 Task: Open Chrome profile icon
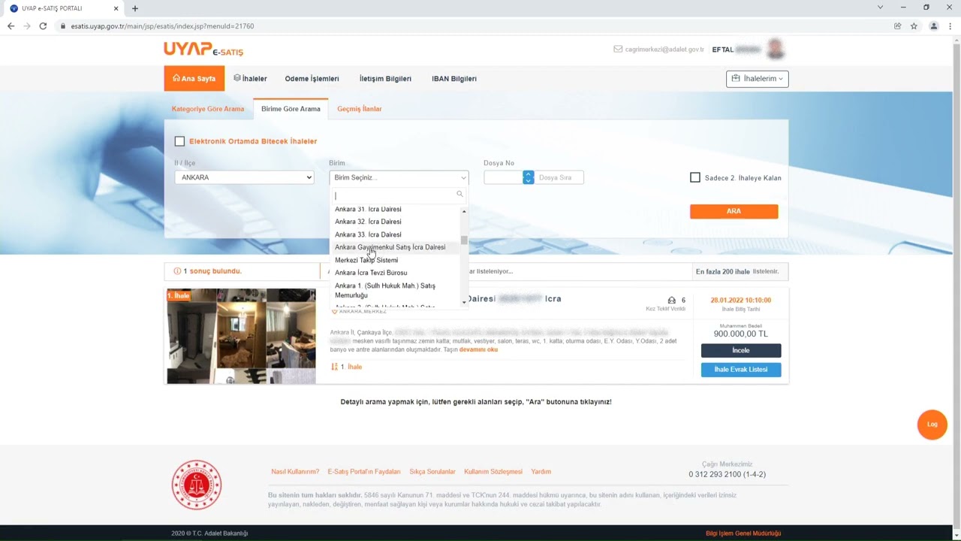934,26
